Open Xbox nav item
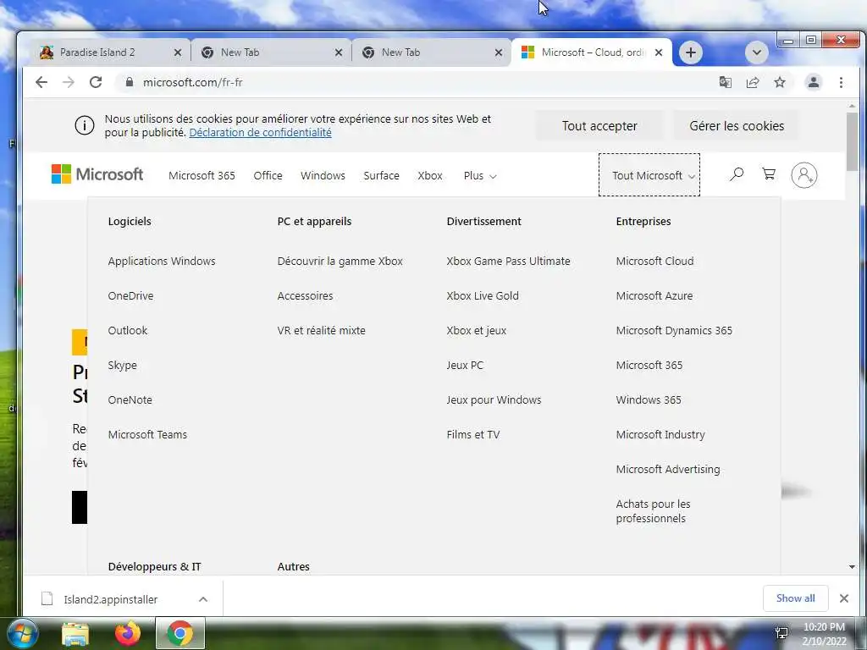 [430, 176]
